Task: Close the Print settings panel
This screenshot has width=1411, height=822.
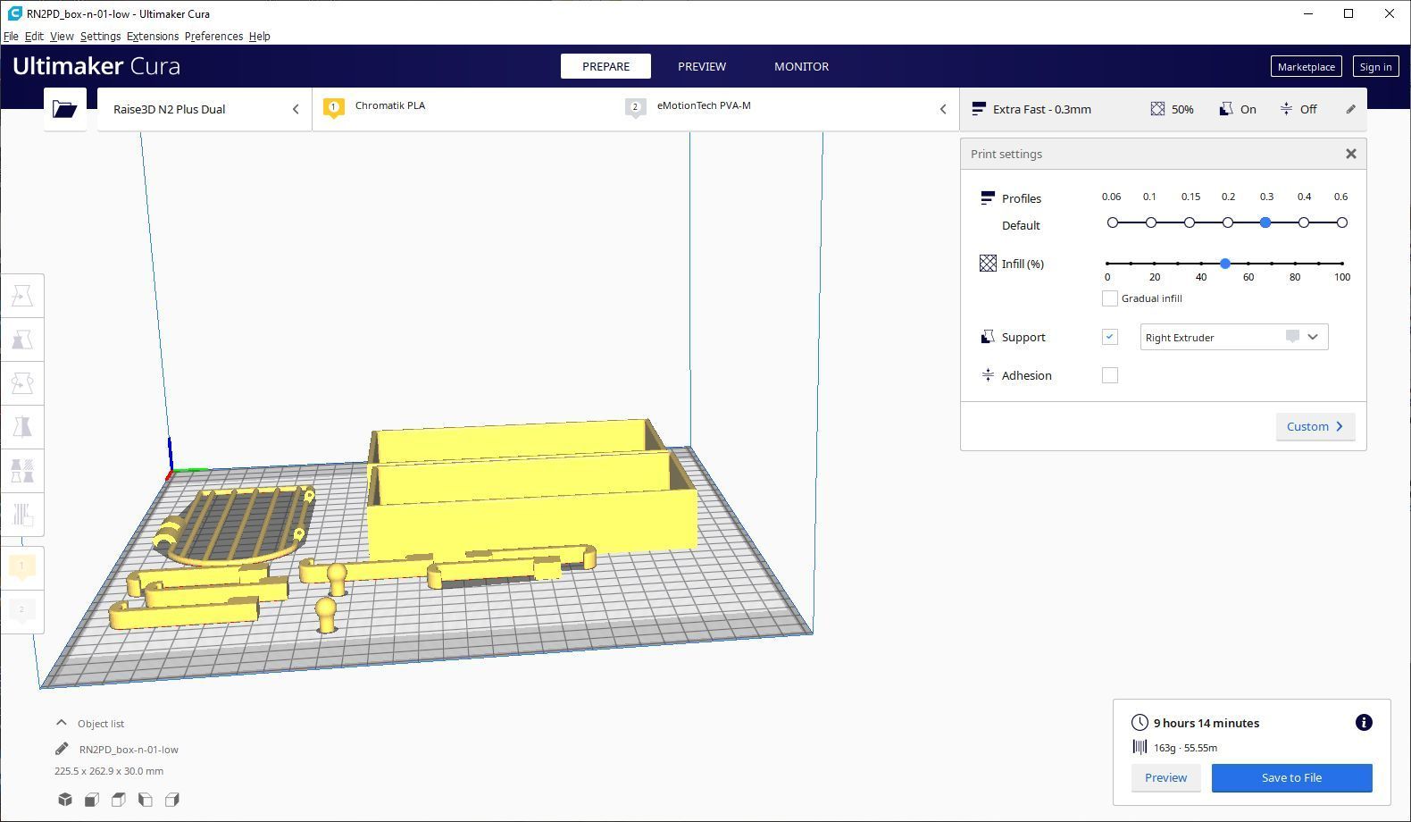Action: pyautogui.click(x=1350, y=154)
